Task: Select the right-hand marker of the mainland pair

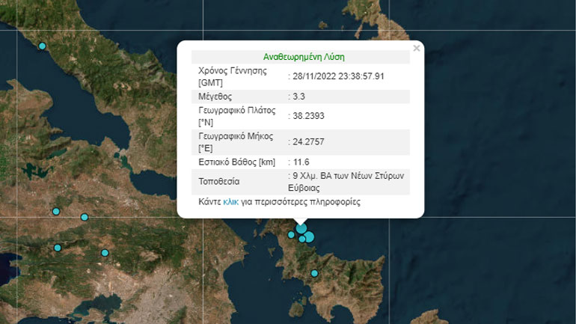Action: point(85,217)
